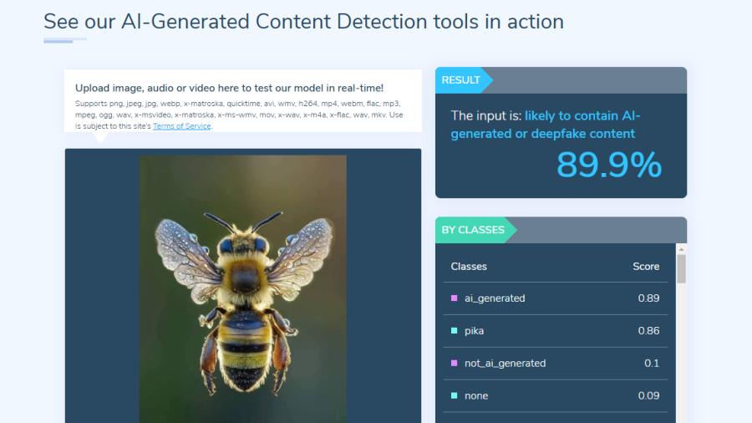Click the none class name

476,396
